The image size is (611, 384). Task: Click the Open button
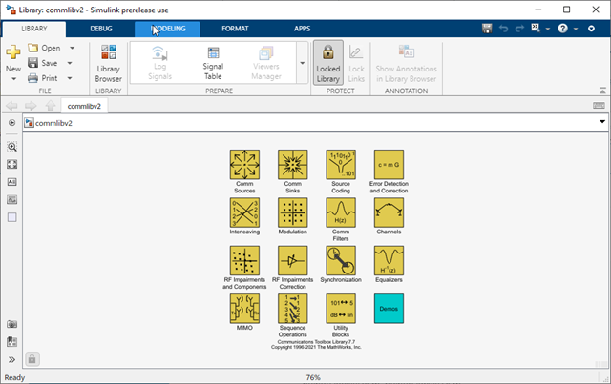(x=45, y=48)
